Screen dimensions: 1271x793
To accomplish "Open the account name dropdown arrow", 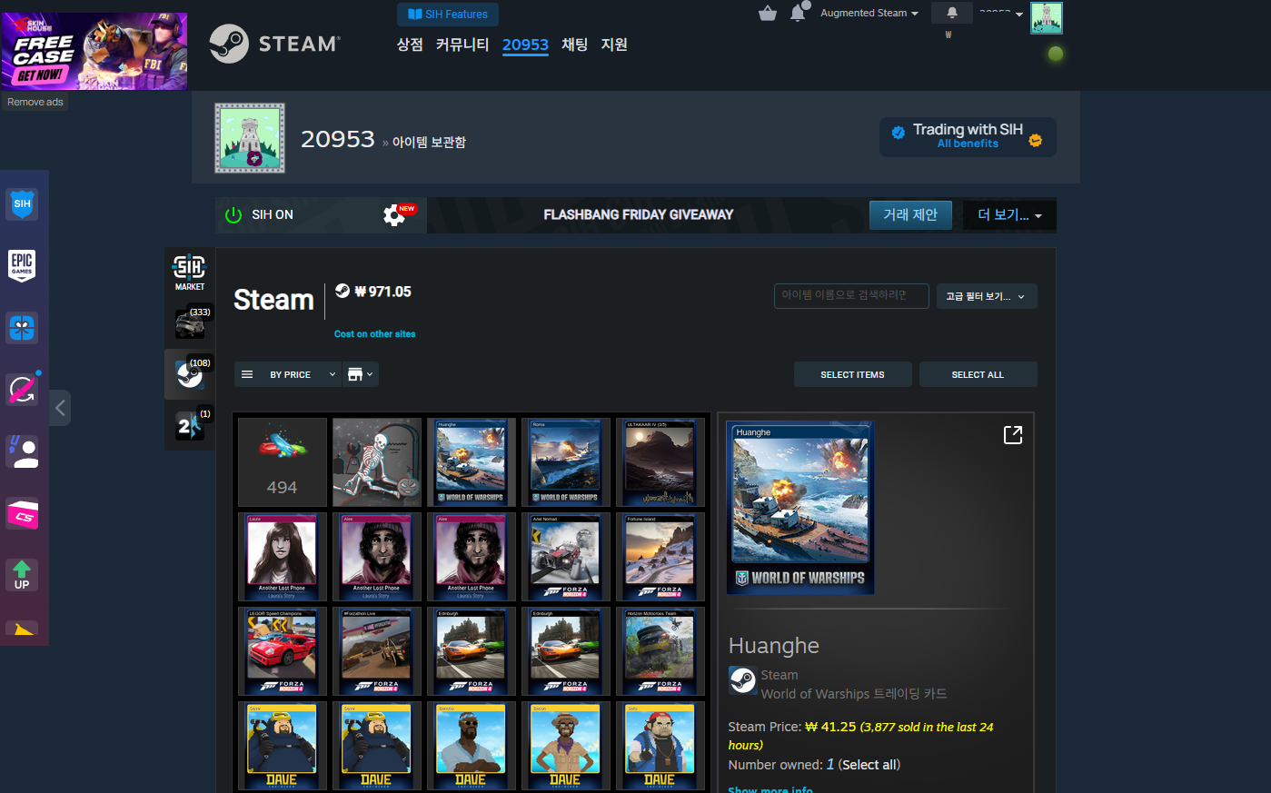I will (1019, 15).
